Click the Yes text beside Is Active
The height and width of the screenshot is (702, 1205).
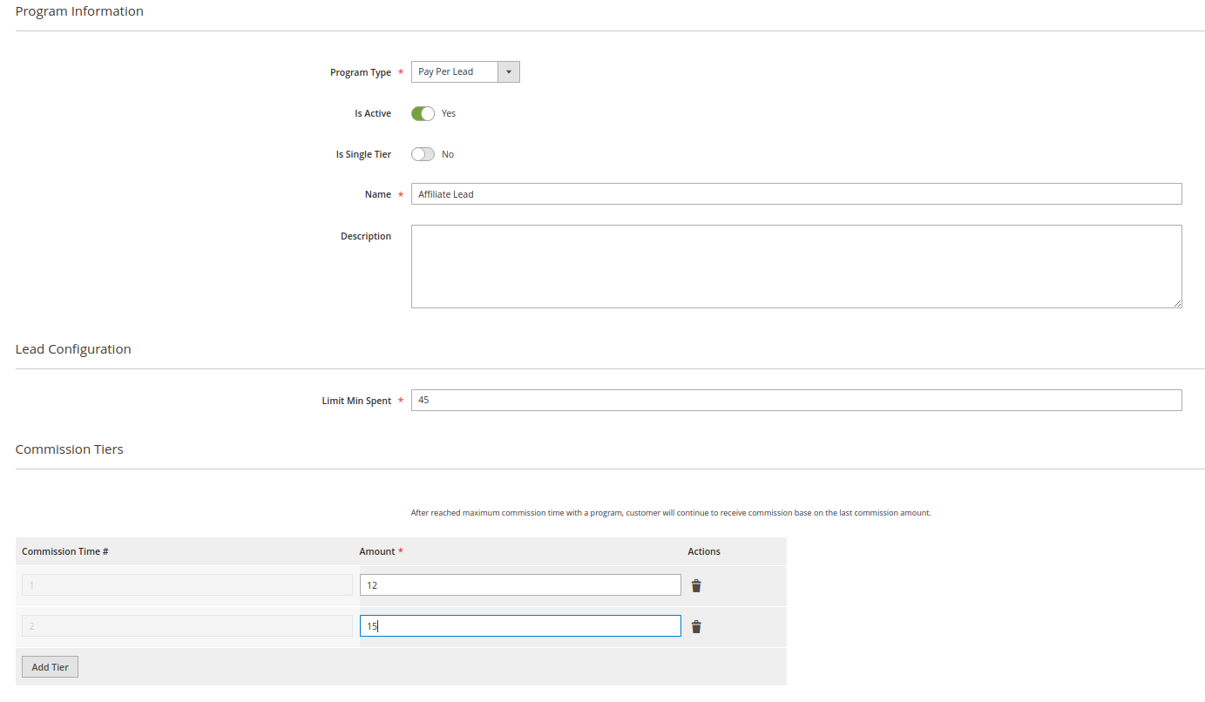click(449, 113)
